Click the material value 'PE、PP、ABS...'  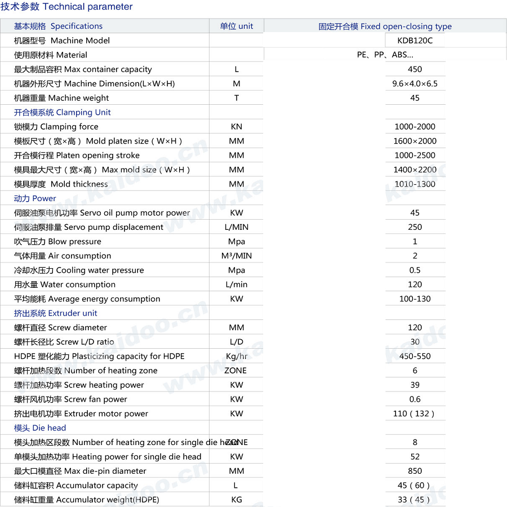(385, 55)
